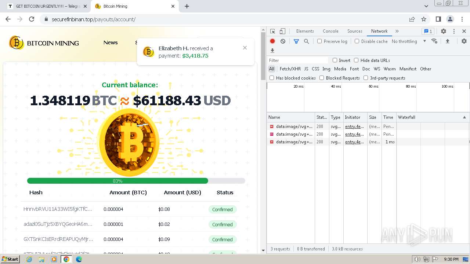
Task: Open Network panel settings gear
Action: click(x=464, y=41)
